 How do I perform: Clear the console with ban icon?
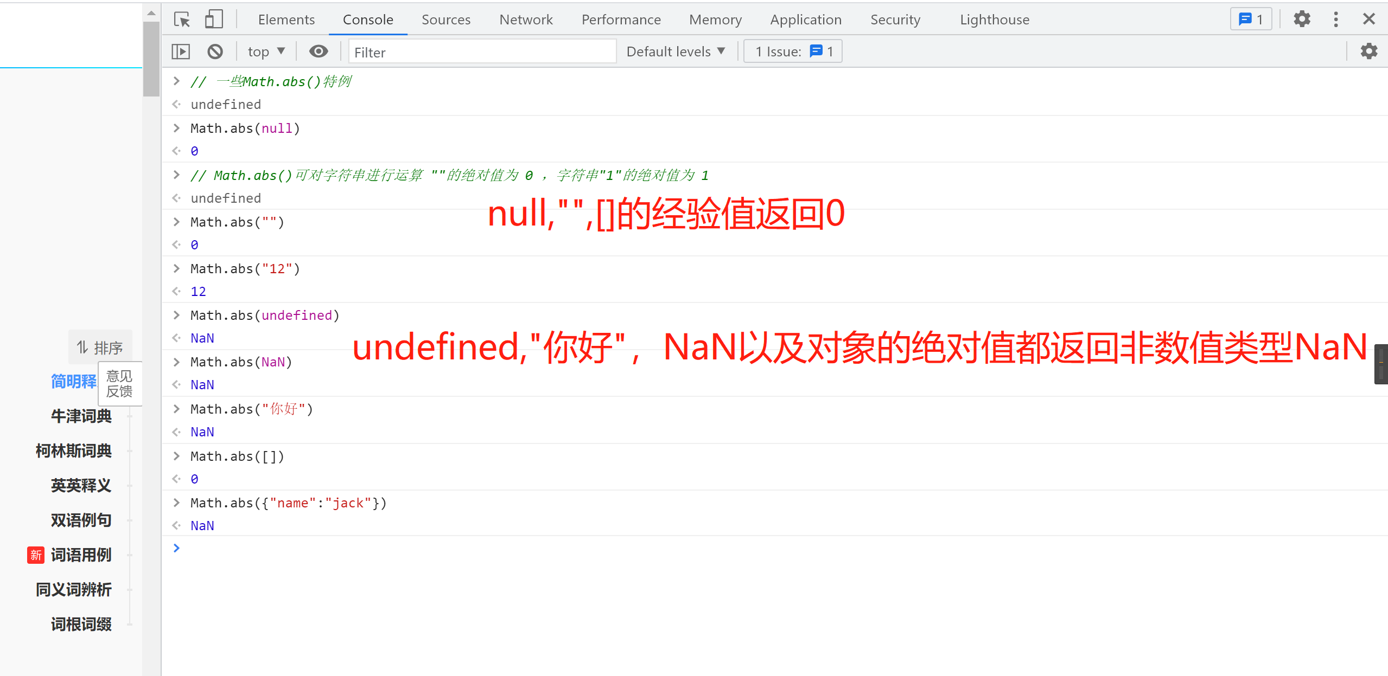pos(215,51)
